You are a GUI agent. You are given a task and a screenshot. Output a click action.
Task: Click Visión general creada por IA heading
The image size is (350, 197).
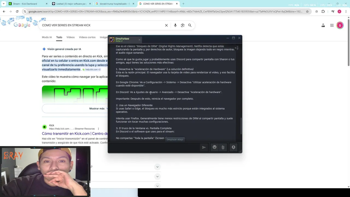tap(64, 49)
